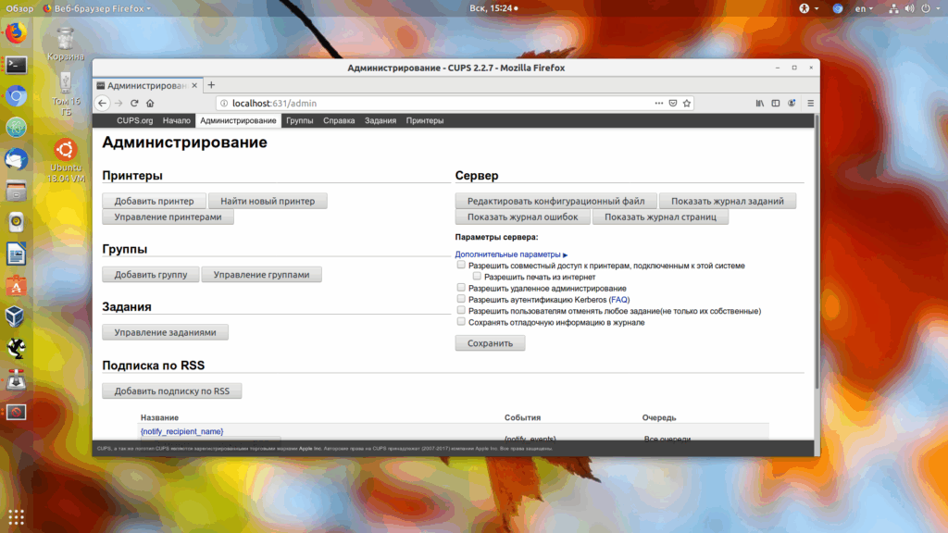This screenshot has height=533, width=948.
Task: Open VirtualBox from the dock
Action: pos(17,317)
